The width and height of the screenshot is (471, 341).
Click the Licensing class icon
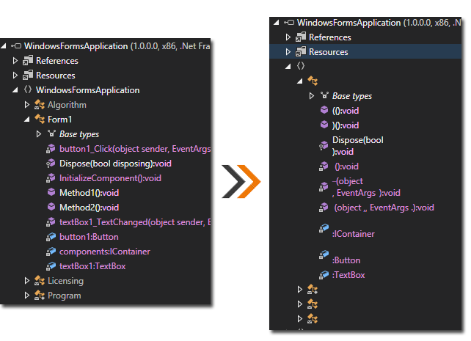coord(40,281)
